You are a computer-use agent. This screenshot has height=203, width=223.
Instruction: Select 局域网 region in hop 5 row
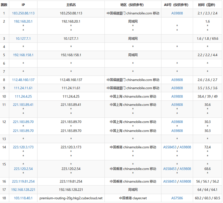pyautogui.click(x=133, y=55)
